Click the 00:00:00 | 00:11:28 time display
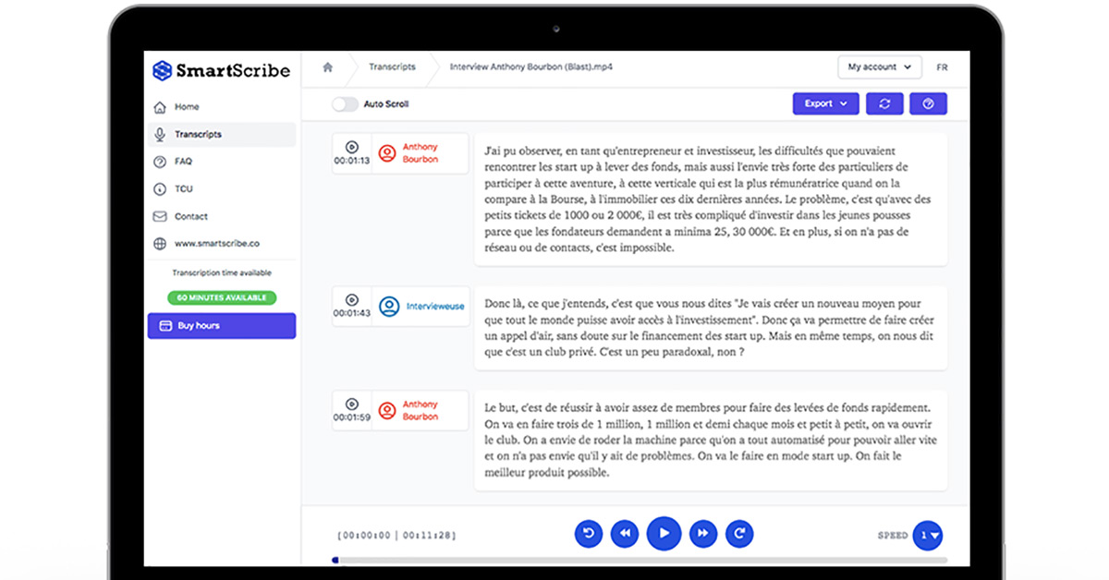 (x=396, y=535)
